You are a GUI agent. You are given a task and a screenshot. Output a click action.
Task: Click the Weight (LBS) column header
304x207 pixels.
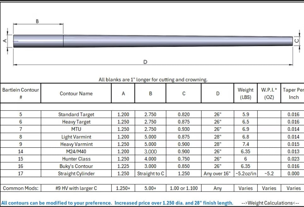coord(245,94)
